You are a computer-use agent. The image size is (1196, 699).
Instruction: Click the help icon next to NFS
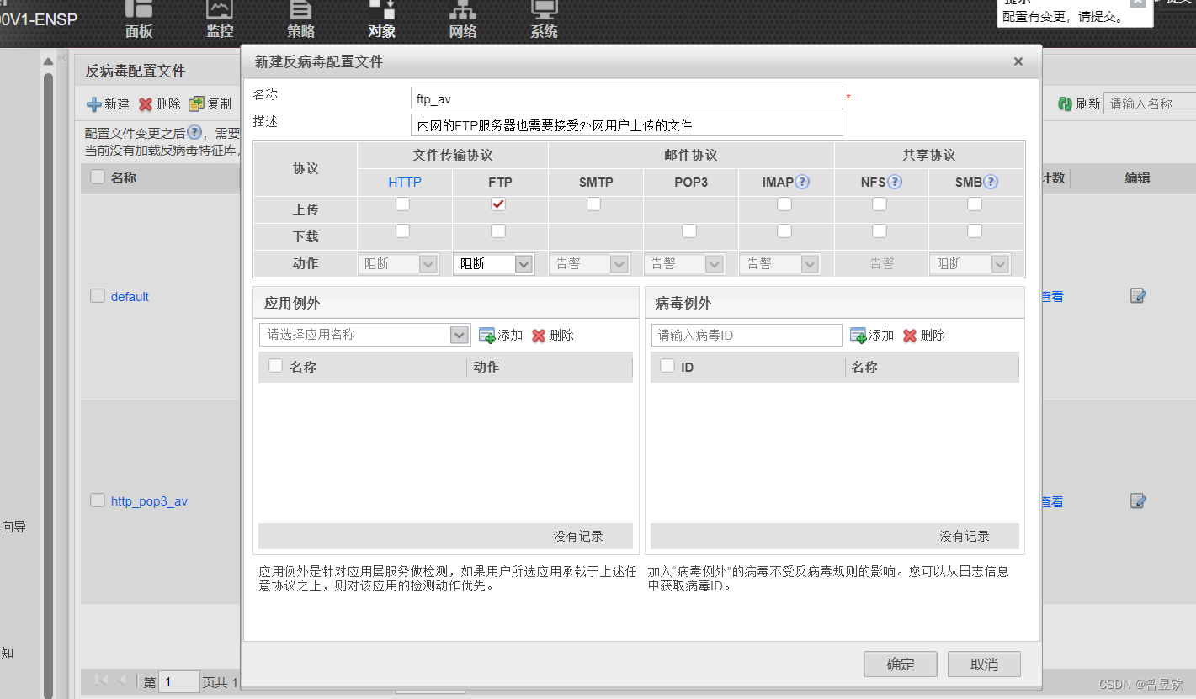(x=895, y=182)
